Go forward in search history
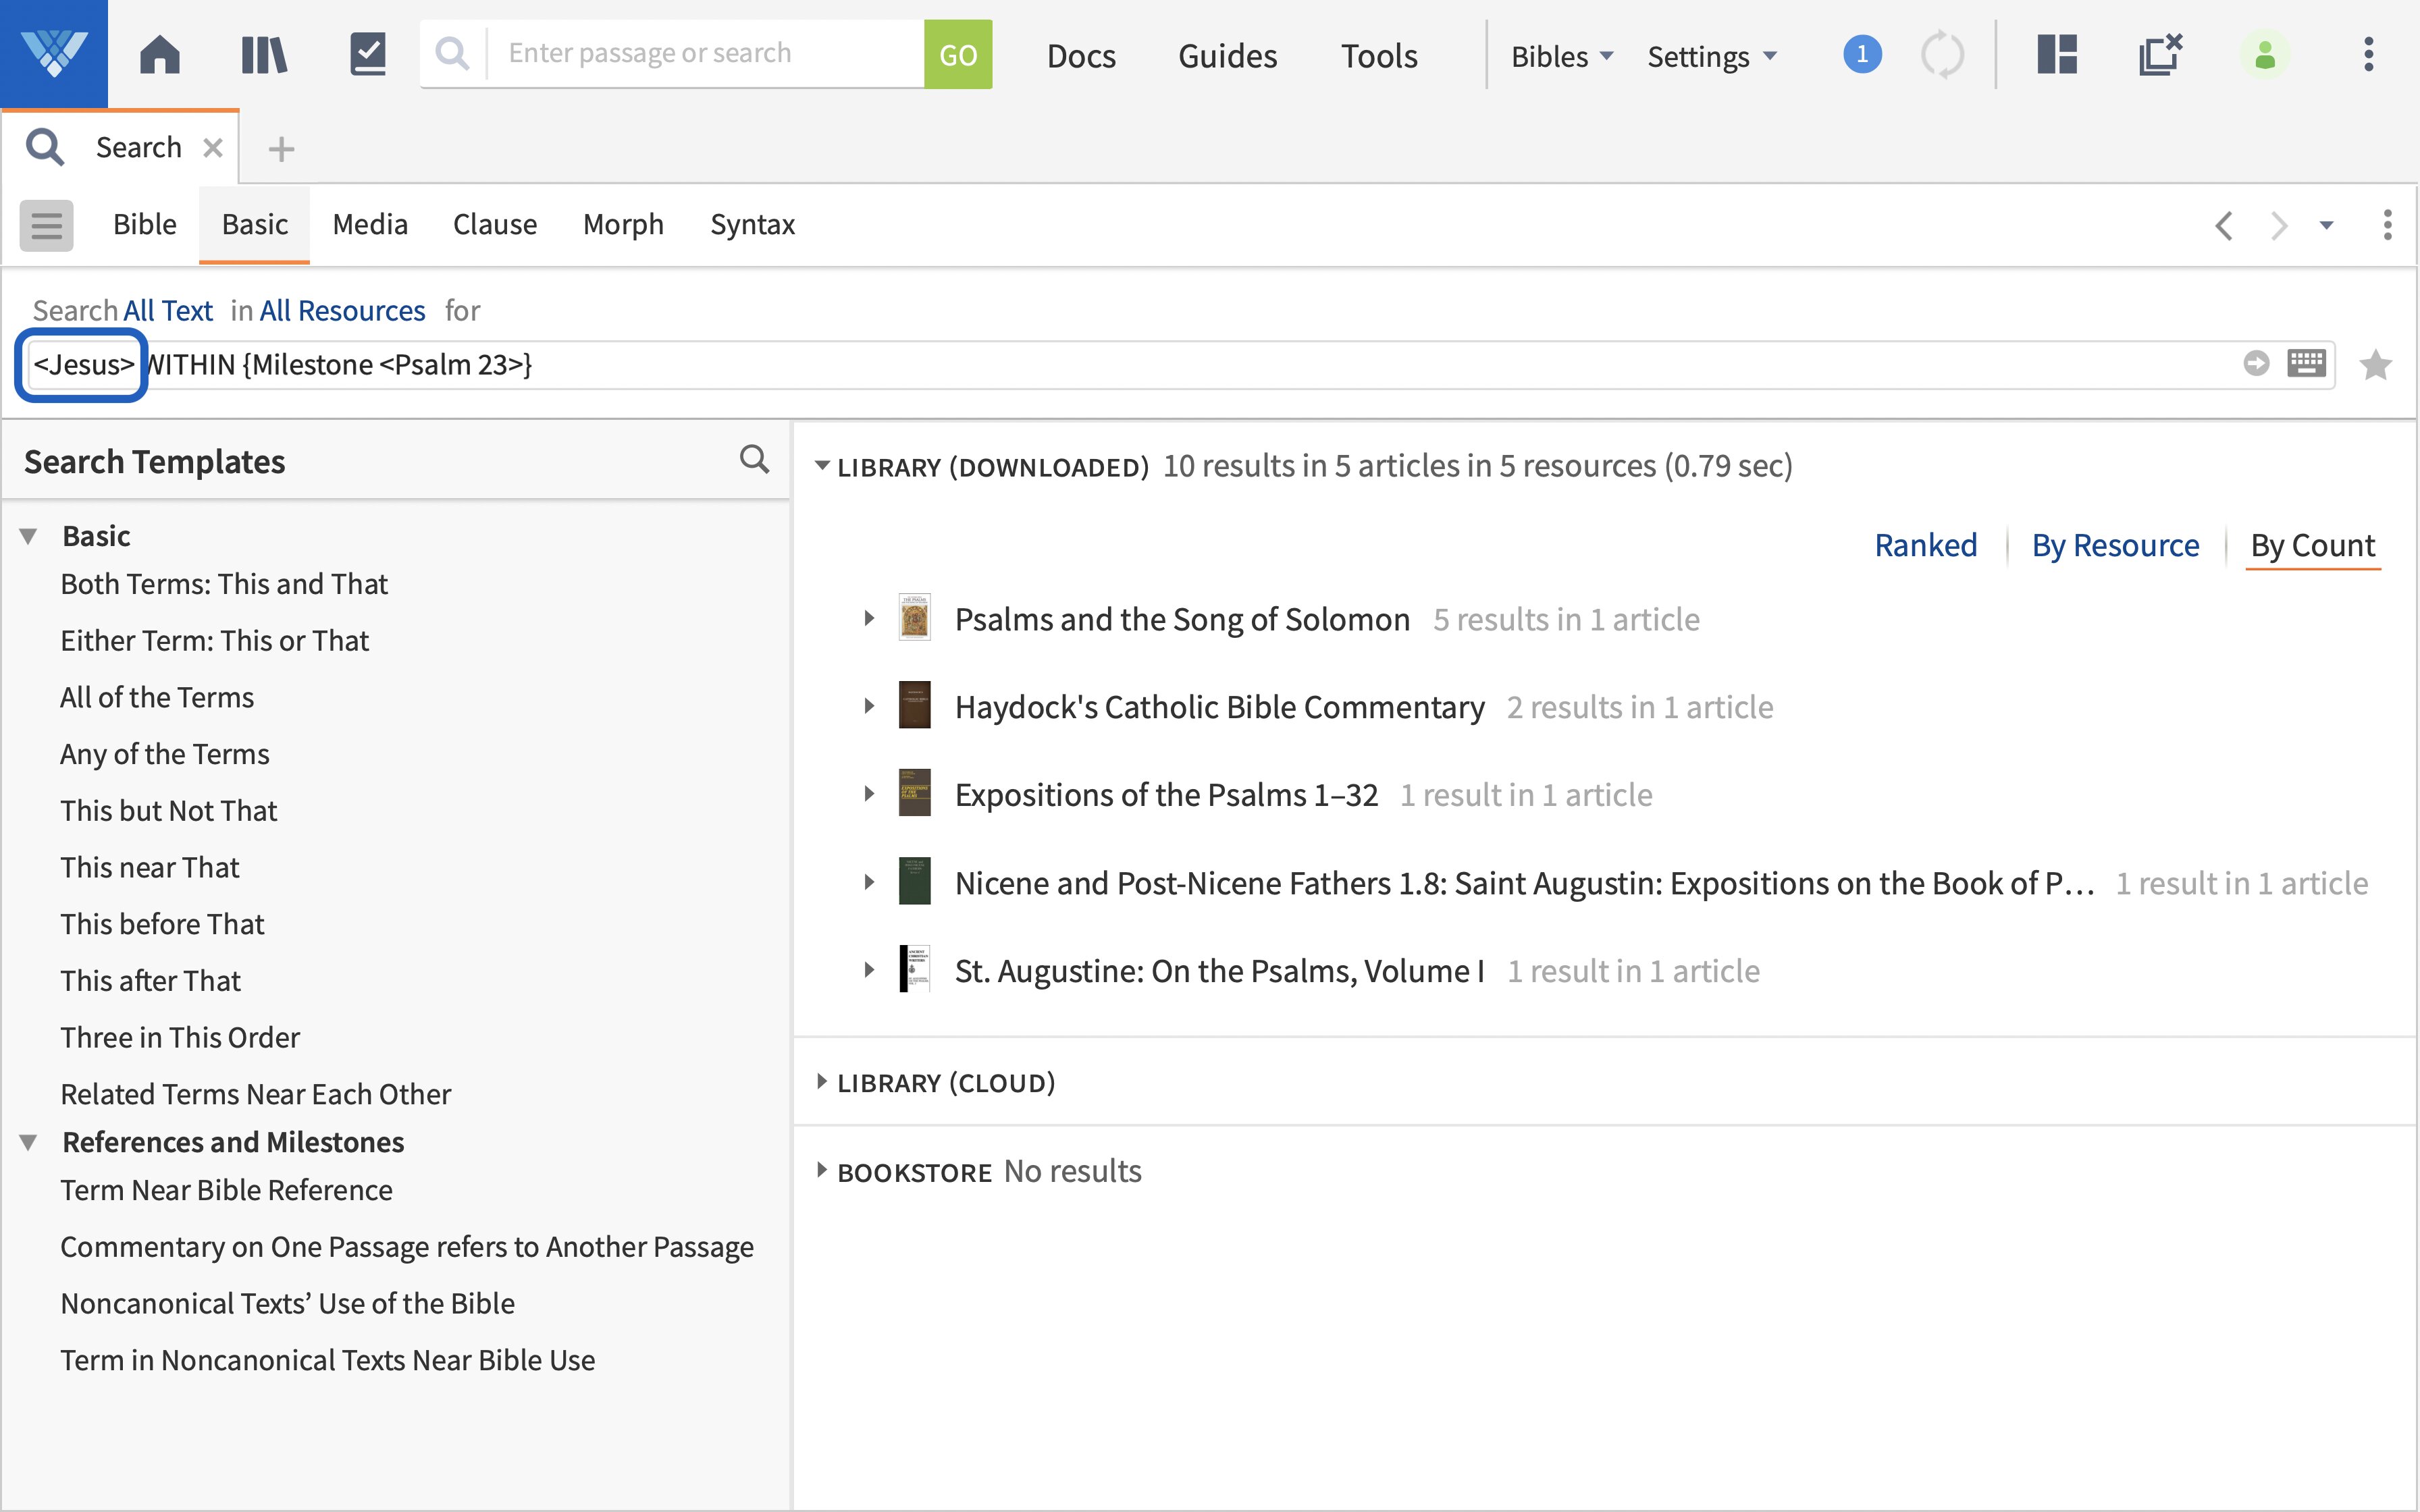Image resolution: width=2420 pixels, height=1512 pixels. point(2279,225)
